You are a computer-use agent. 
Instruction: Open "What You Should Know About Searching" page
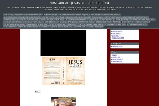click(109, 24)
